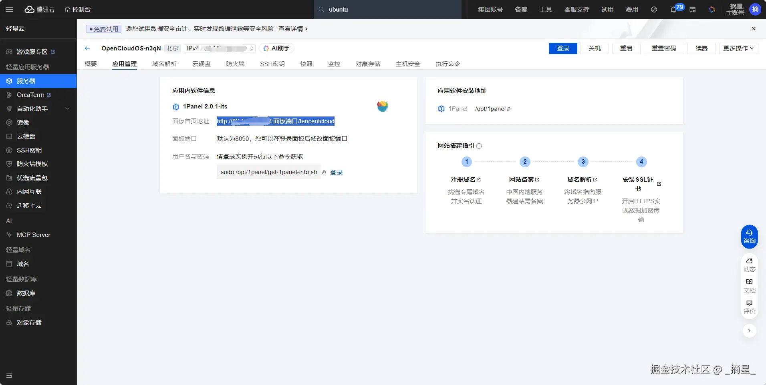Click the blue 登录 button
The image size is (766, 385).
(x=563, y=48)
